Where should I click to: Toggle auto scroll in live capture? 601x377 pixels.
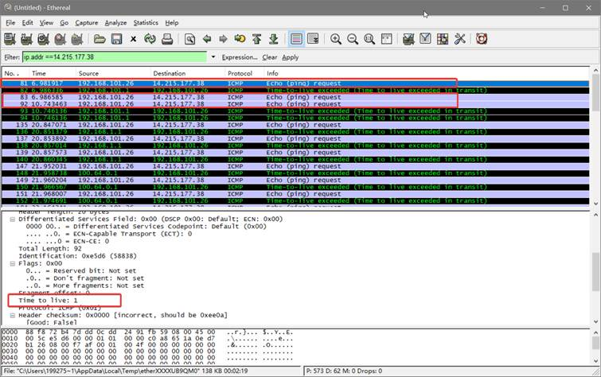tap(313, 39)
